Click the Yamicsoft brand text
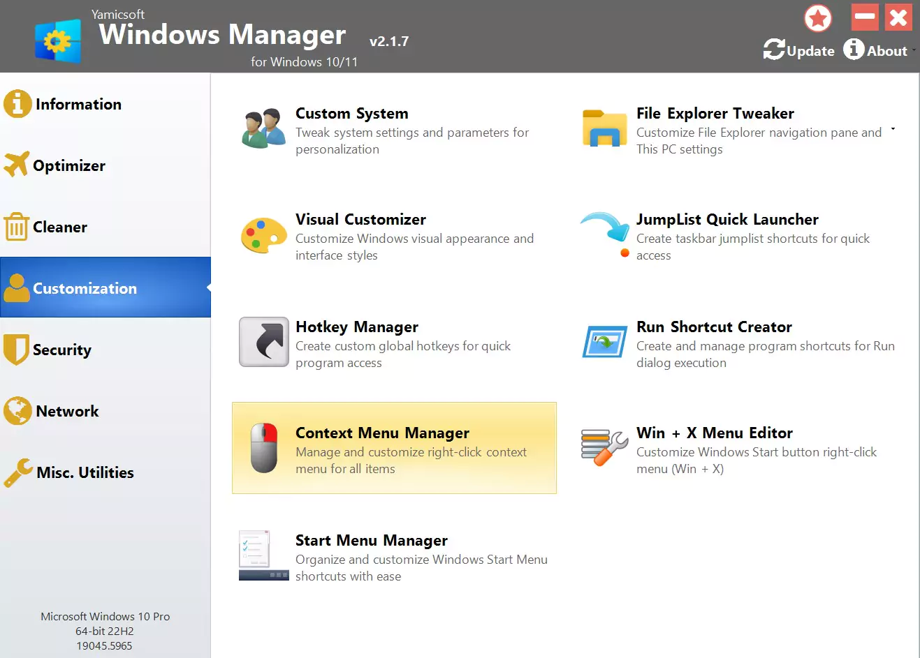 click(118, 14)
